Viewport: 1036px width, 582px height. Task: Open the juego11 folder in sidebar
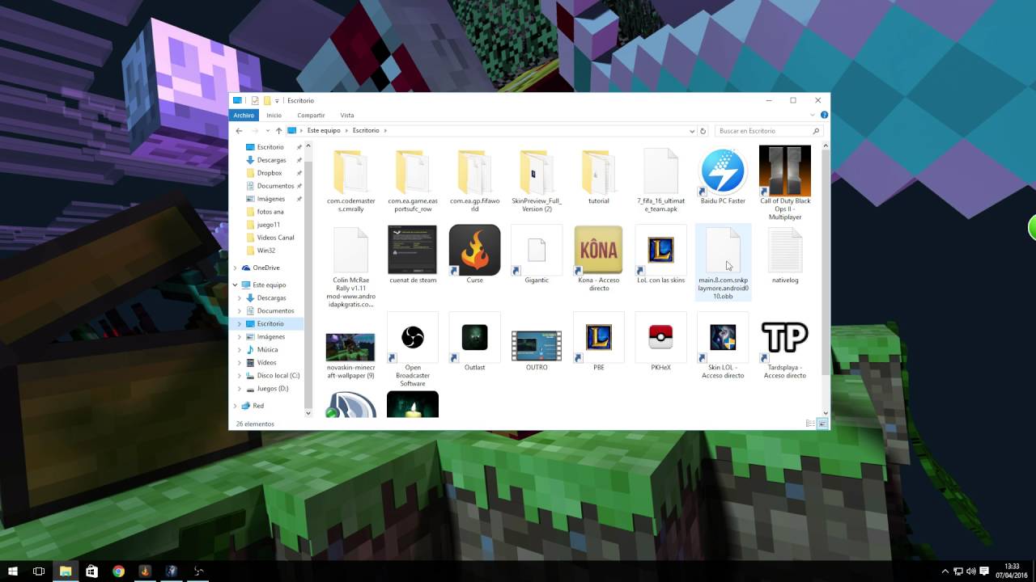(x=269, y=225)
